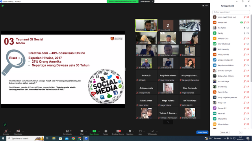
Task: Open chat options arrow beside Chat
Action: point(86,131)
